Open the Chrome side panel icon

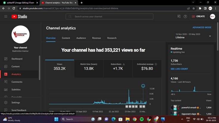205,8
